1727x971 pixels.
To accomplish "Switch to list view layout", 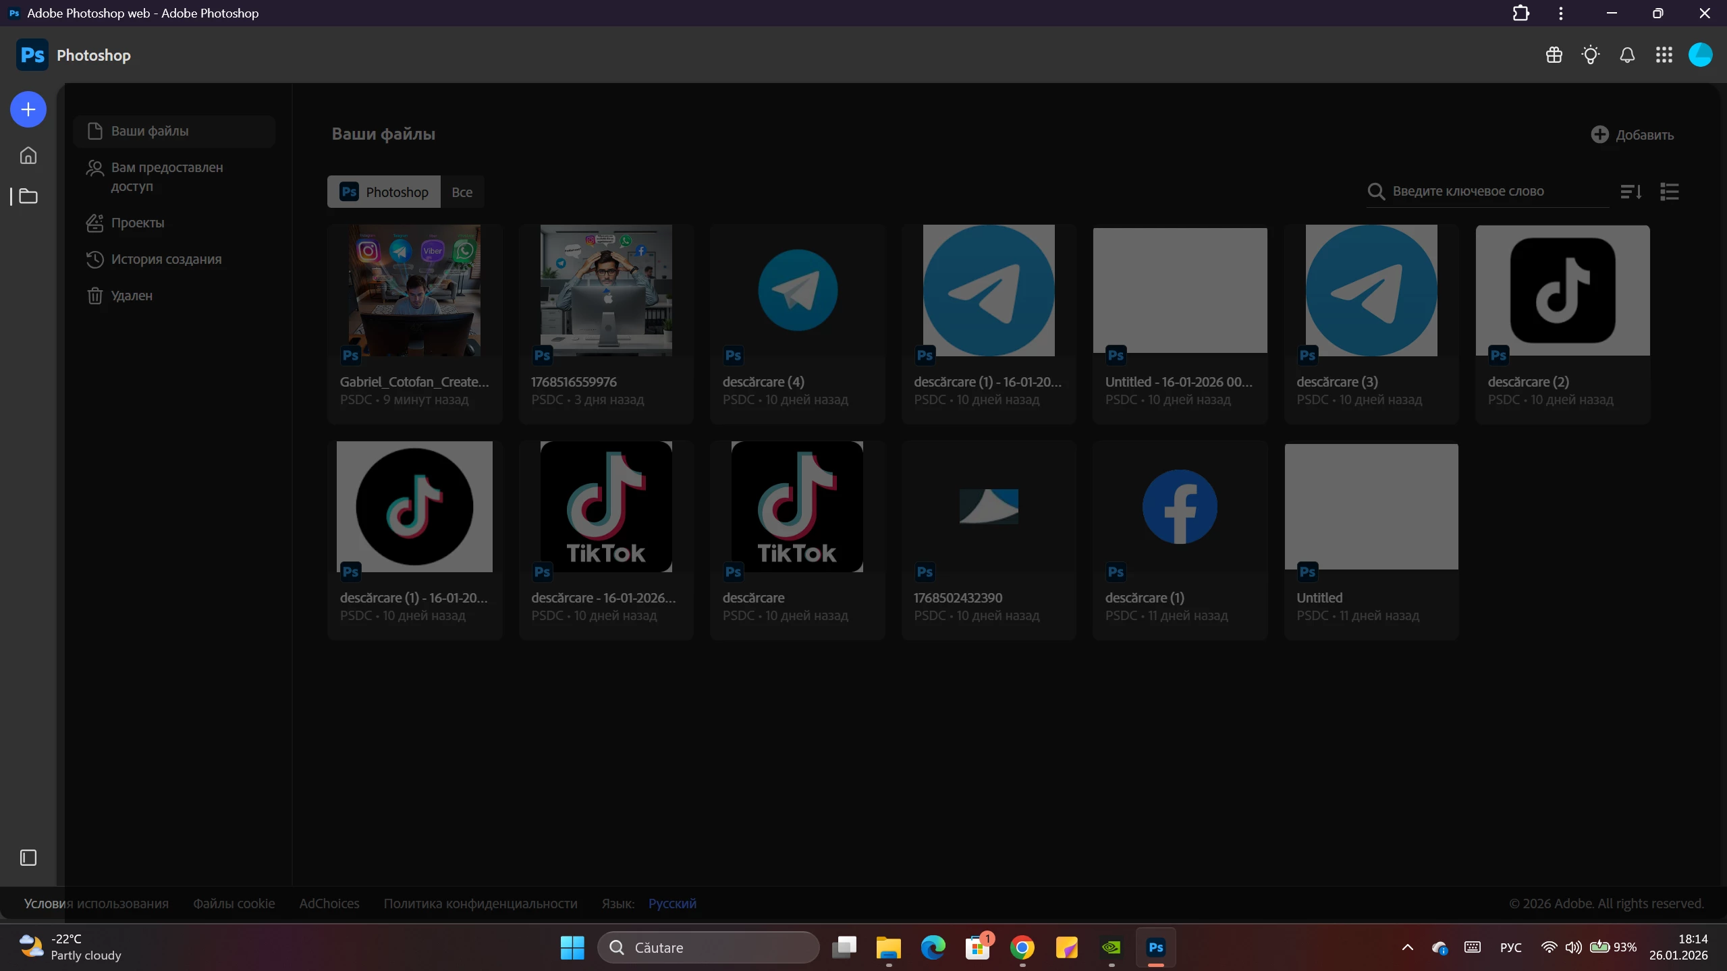I will pos(1669,192).
